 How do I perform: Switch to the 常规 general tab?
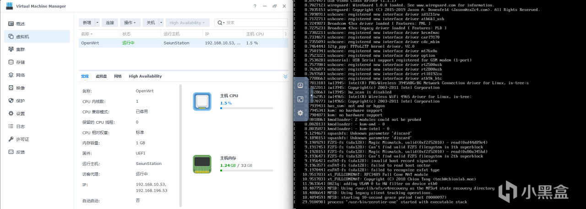(x=85, y=76)
